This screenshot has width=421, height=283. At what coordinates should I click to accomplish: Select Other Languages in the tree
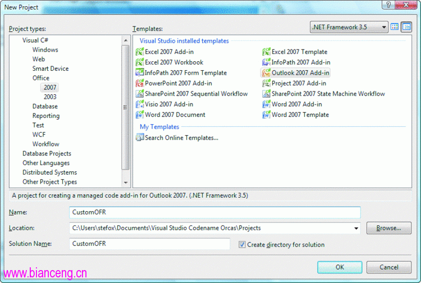pyautogui.click(x=46, y=163)
